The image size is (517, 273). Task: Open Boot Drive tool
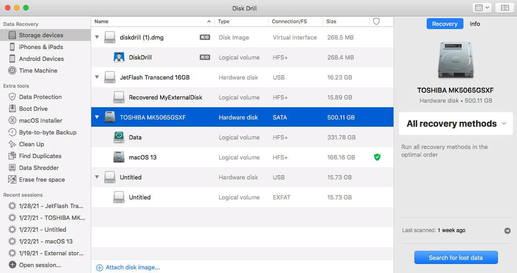33,109
